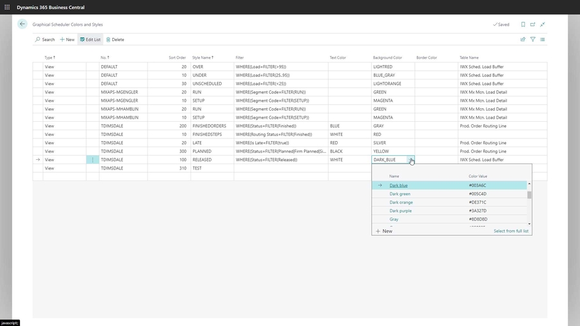The width and height of the screenshot is (580, 326).
Task: Expand the DARK_BLUE background color dropdown
Action: [411, 160]
